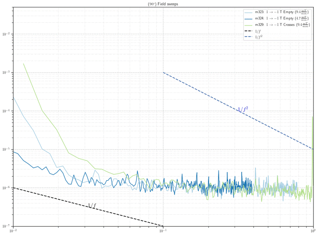Click the dark blue m324 legend line
Screen dimensions: 318x235
coord(249,19)
